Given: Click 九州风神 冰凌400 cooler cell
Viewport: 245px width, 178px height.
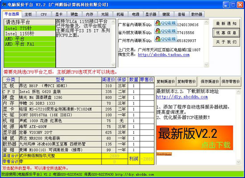Looking at the screenshot, I should click(x=60, y=144).
